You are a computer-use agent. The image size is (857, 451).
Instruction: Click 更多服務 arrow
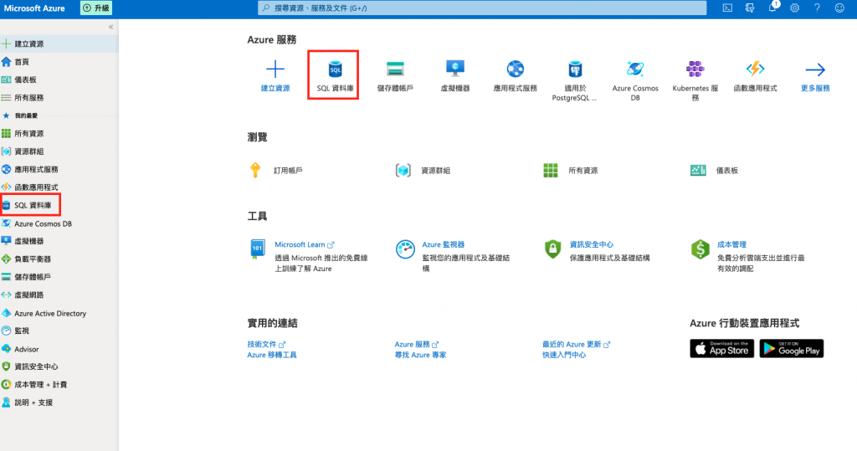pyautogui.click(x=815, y=69)
